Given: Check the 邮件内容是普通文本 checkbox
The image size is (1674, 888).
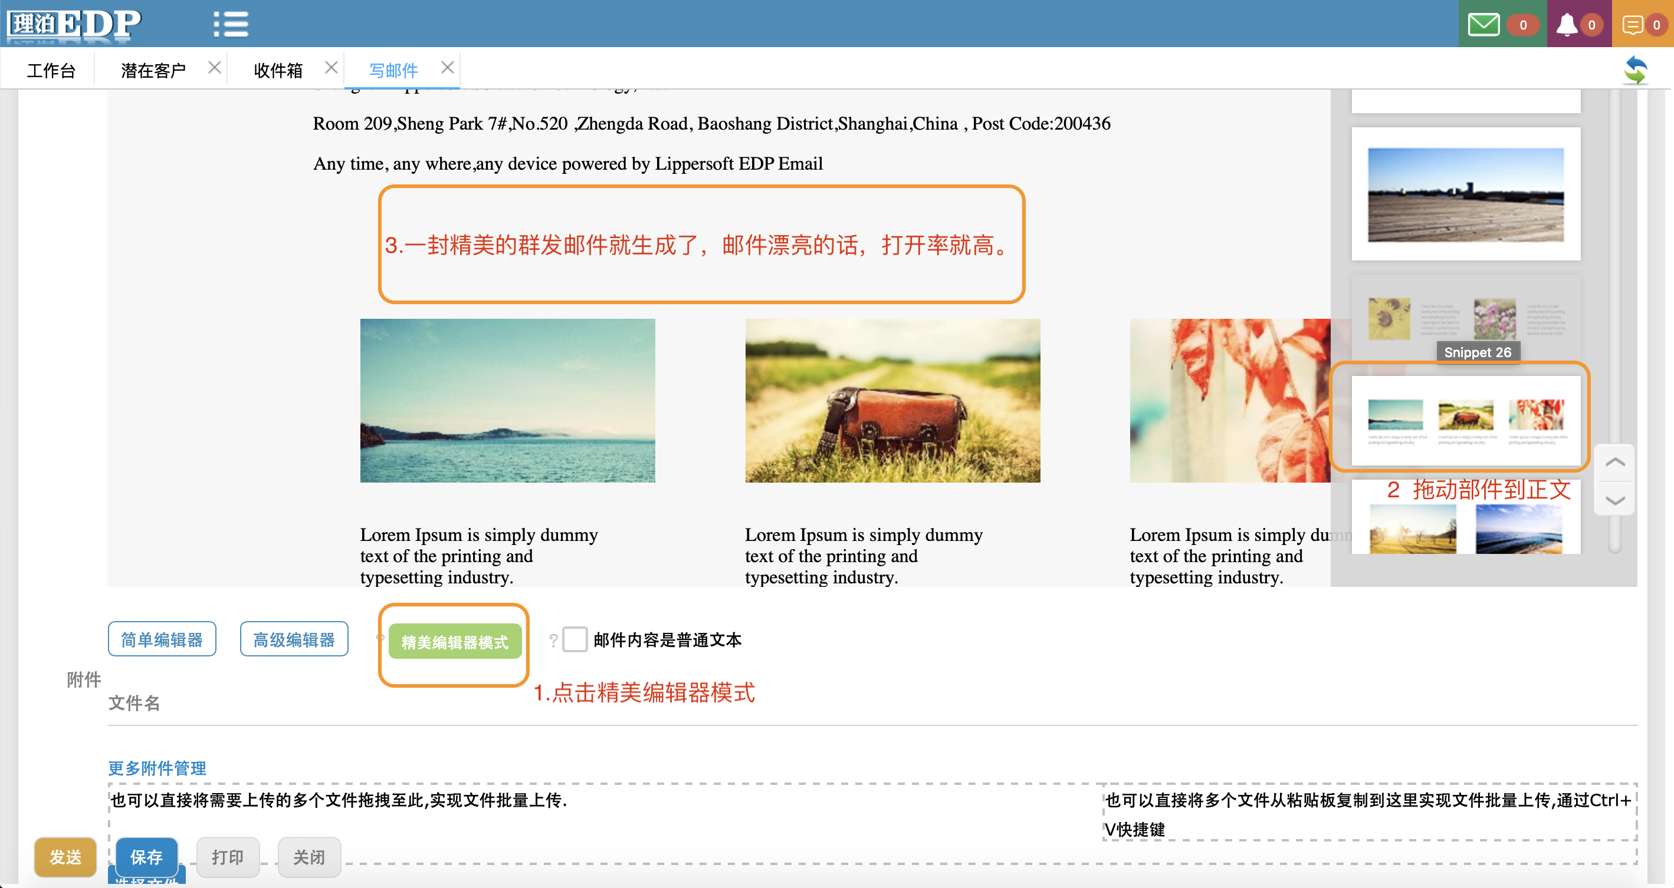Looking at the screenshot, I should pyautogui.click(x=575, y=639).
